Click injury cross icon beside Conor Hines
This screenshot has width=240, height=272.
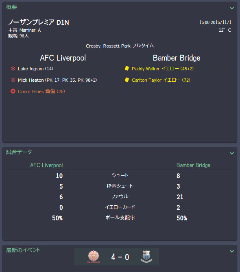(13, 91)
